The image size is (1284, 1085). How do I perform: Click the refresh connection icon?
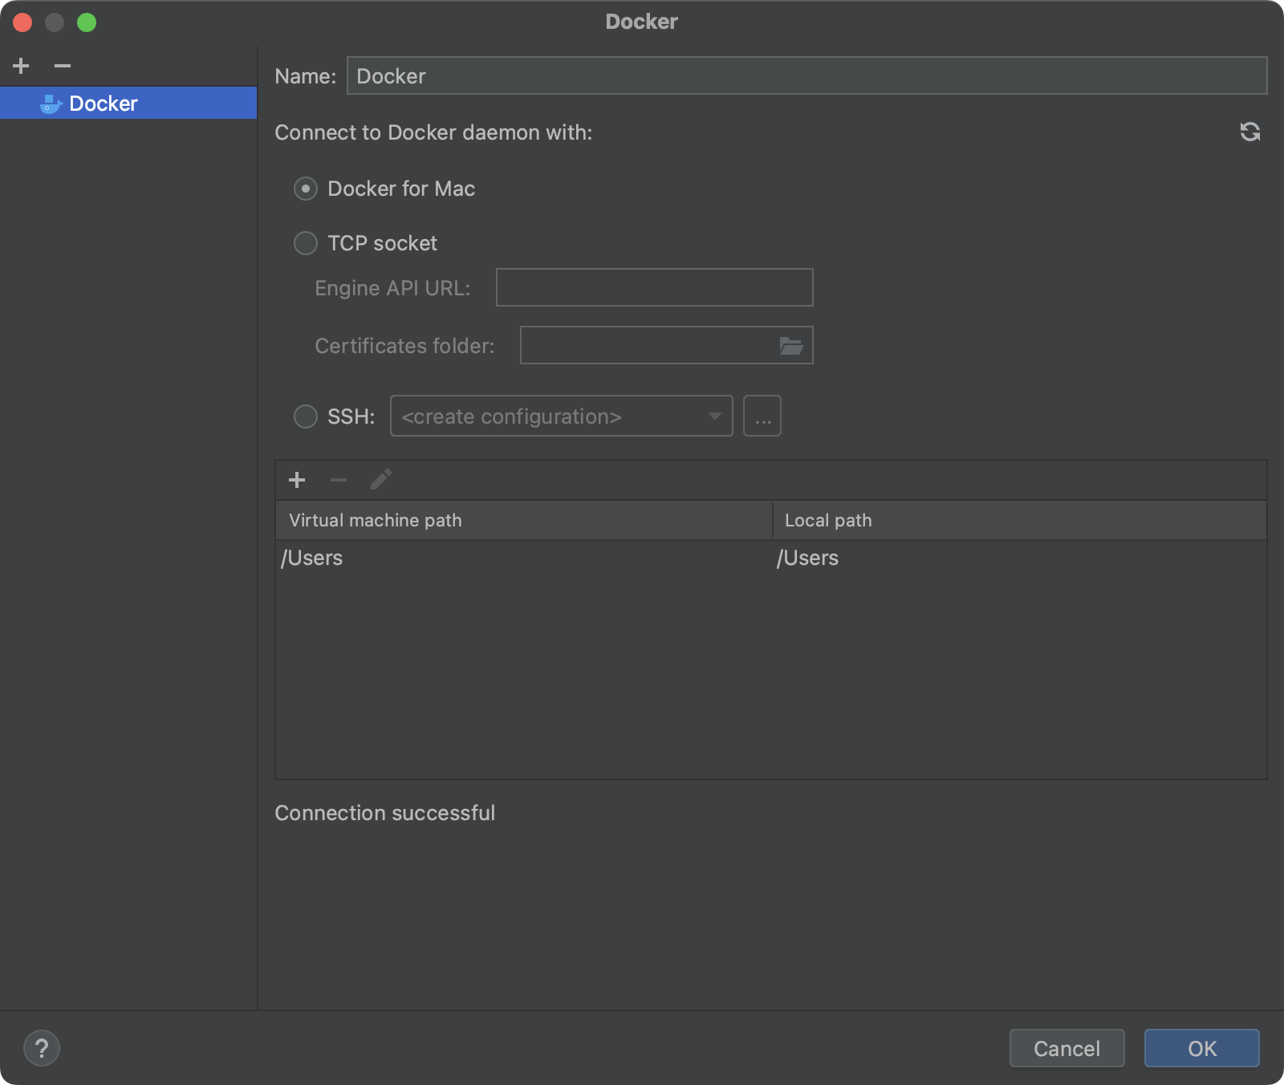[x=1249, y=132]
